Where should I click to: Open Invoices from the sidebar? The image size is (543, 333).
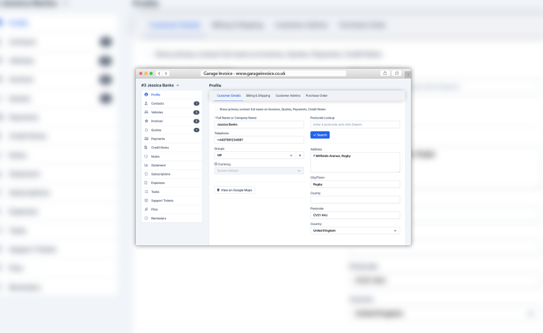pos(157,121)
